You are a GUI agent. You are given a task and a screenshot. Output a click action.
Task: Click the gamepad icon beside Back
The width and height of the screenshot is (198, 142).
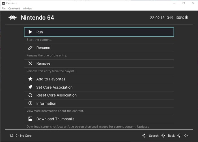(163, 135)
